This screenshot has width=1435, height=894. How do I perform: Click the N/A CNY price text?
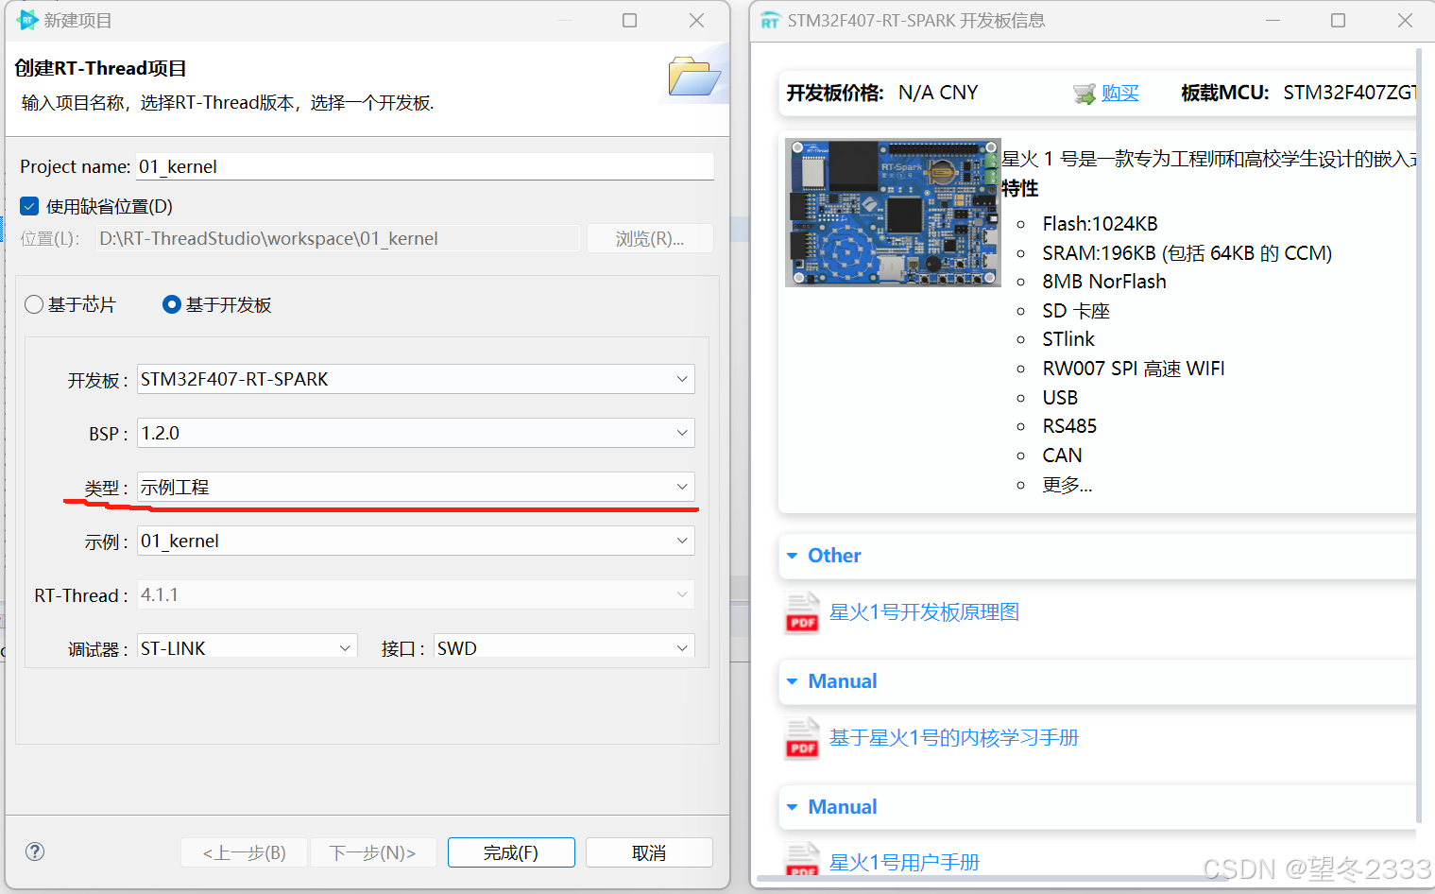(938, 93)
